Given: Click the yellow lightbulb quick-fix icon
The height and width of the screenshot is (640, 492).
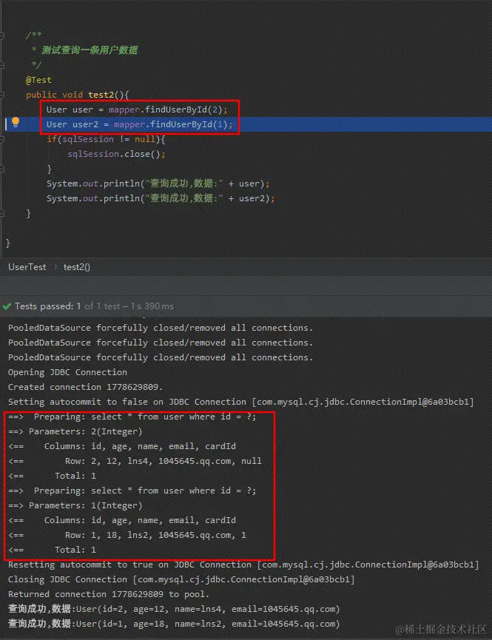Looking at the screenshot, I should click(16, 122).
